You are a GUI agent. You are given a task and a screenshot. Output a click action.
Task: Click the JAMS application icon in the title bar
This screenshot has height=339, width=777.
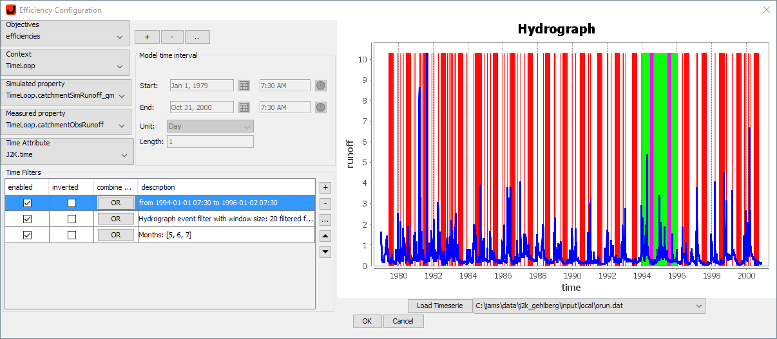10,10
